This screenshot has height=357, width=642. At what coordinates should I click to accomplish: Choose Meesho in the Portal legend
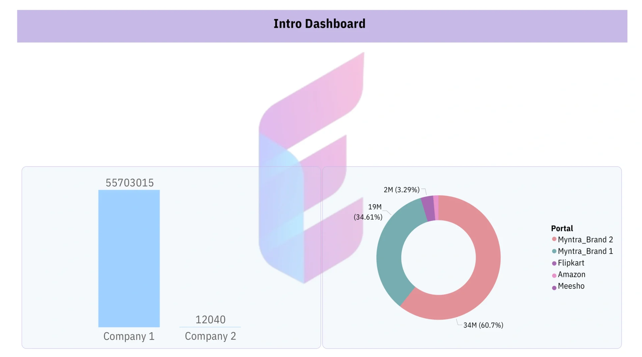[571, 286]
